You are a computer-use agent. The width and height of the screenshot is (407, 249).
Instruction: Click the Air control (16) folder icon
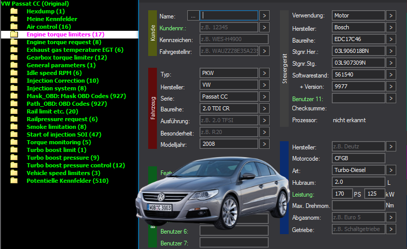pyautogui.click(x=14, y=27)
